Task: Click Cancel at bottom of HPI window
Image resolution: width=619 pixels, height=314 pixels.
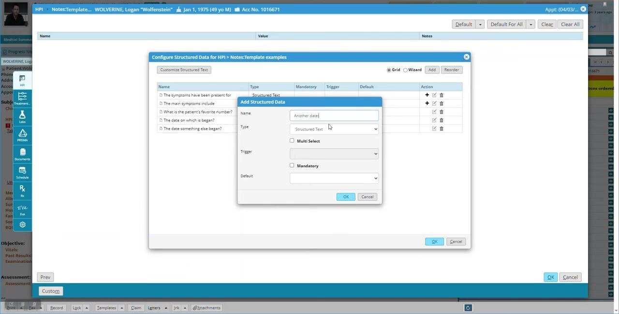Action: pos(570,277)
